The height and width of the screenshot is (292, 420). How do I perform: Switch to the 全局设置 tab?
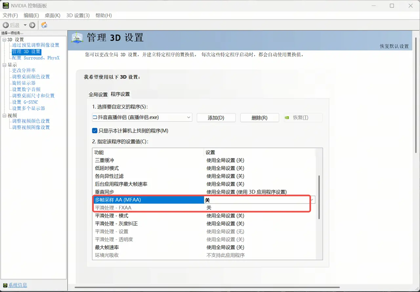98,94
